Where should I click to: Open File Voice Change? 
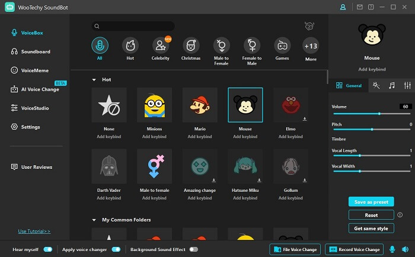pos(295,249)
